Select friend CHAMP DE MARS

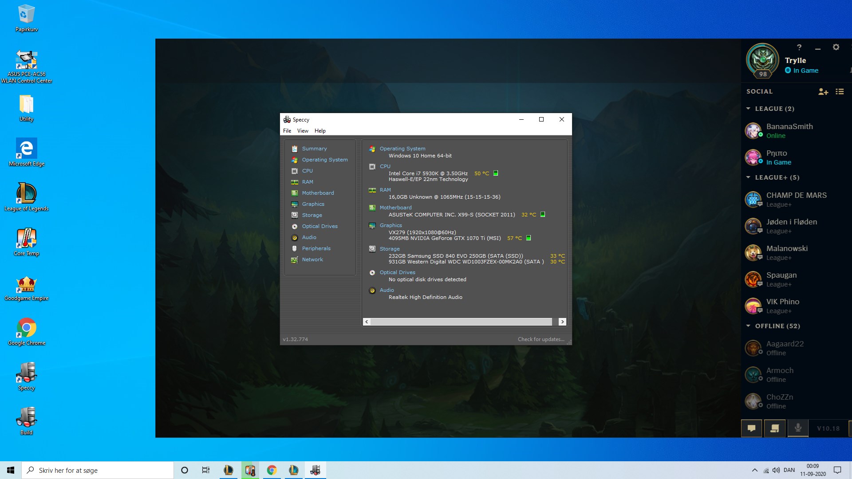tap(797, 200)
